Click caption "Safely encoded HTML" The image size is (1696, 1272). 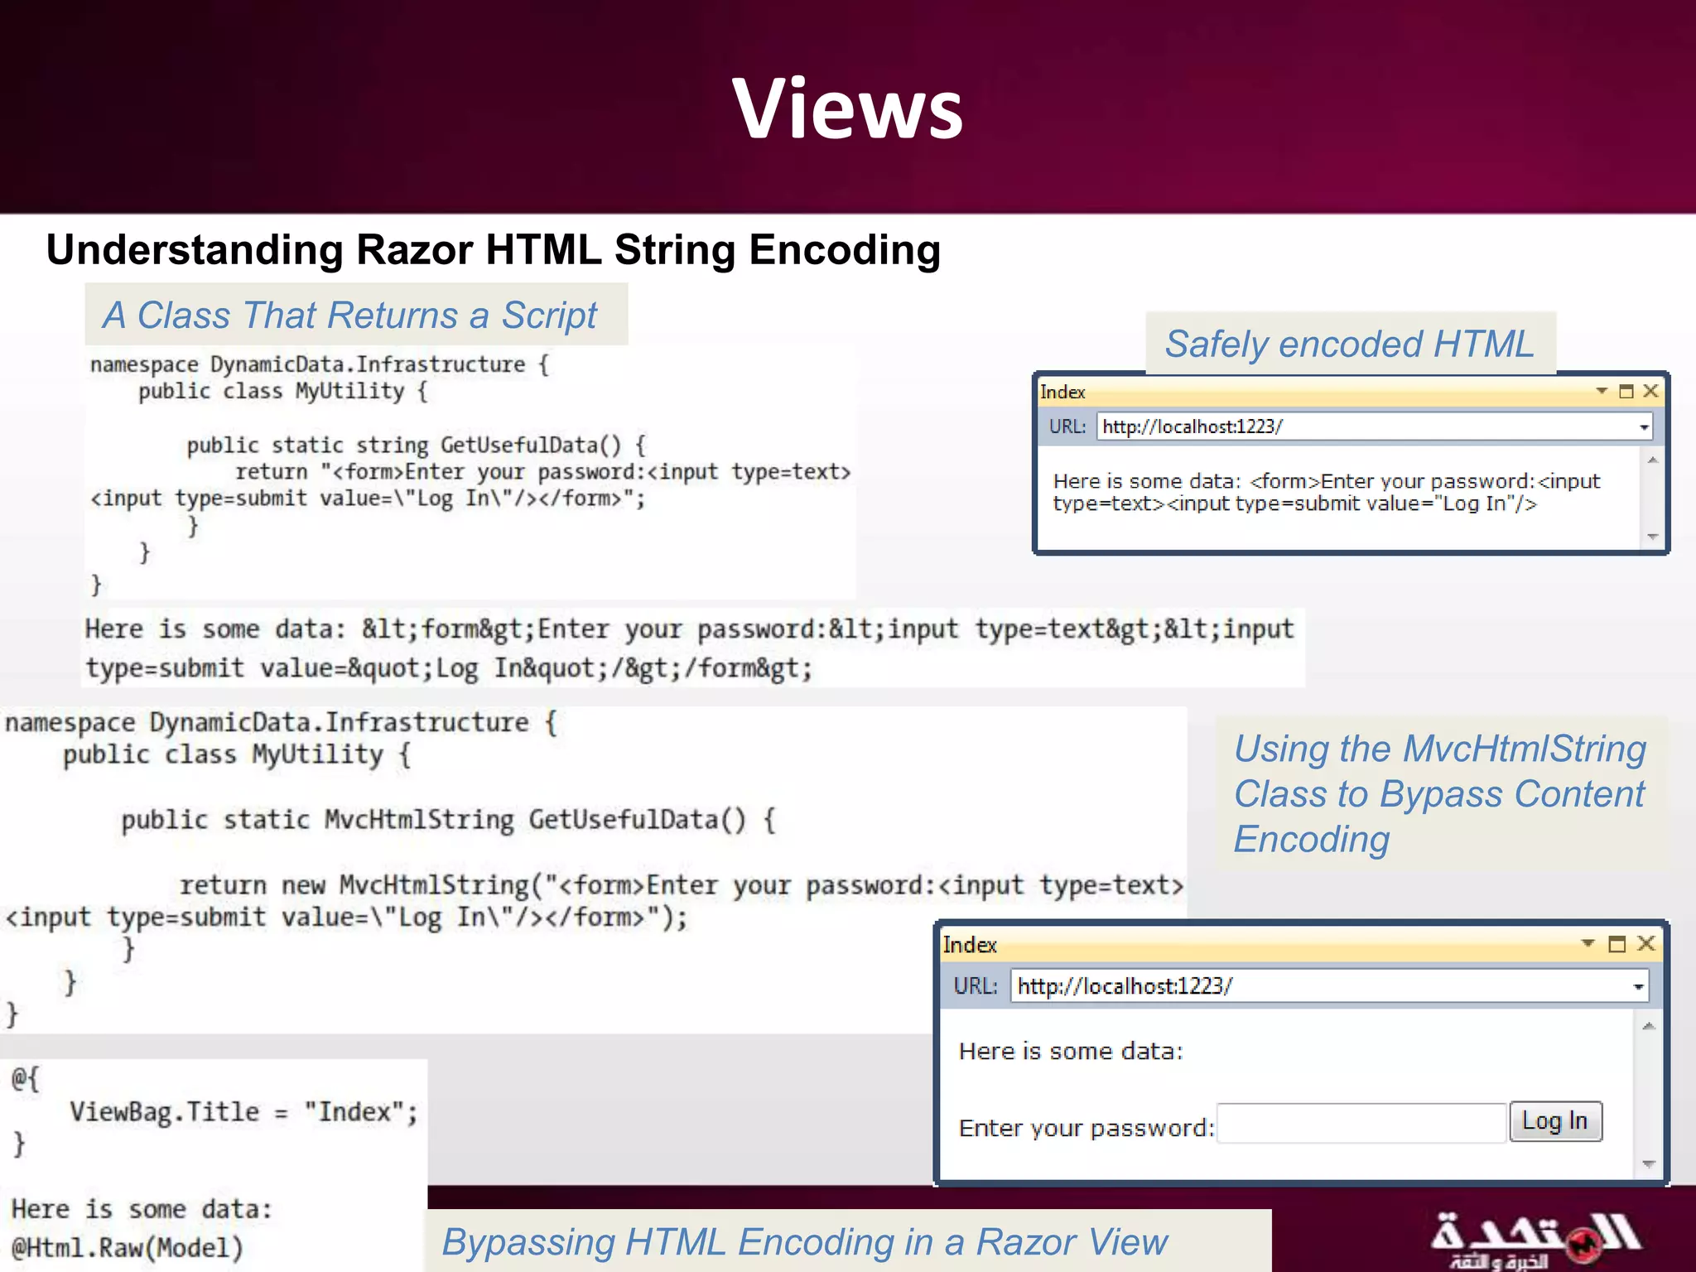coord(1350,344)
